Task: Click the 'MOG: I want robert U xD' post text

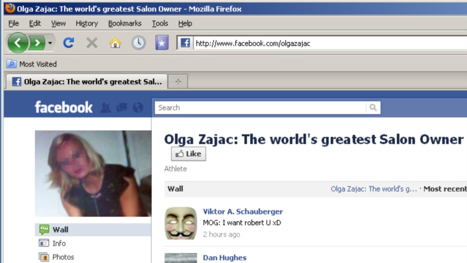Action: point(242,223)
